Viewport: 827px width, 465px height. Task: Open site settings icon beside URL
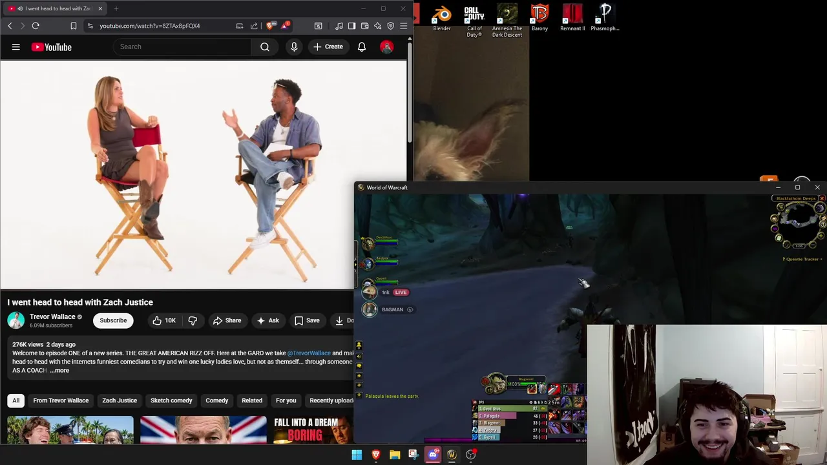[90, 26]
